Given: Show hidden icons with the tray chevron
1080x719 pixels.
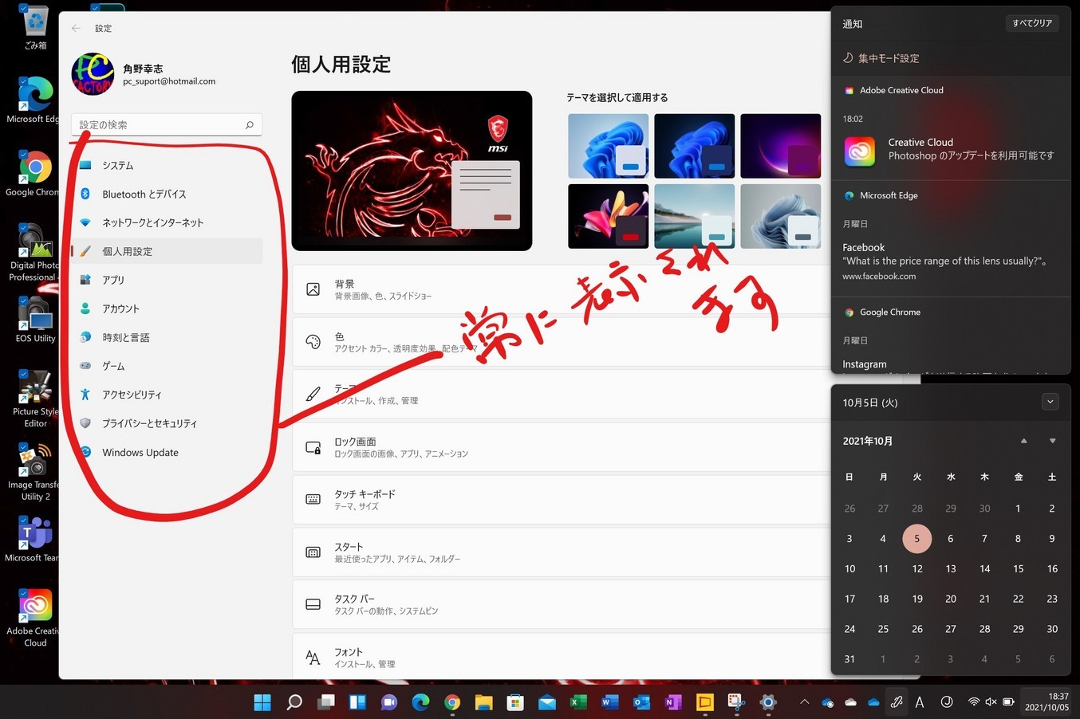Looking at the screenshot, I should 804,702.
